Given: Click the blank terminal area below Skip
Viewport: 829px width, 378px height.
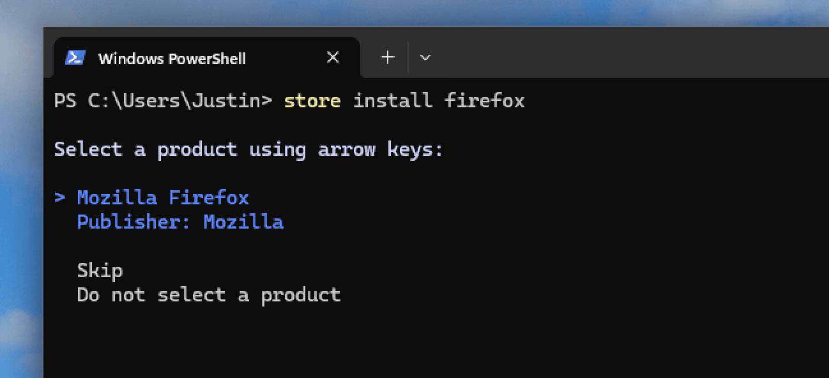Looking at the screenshot, I should click(447, 338).
